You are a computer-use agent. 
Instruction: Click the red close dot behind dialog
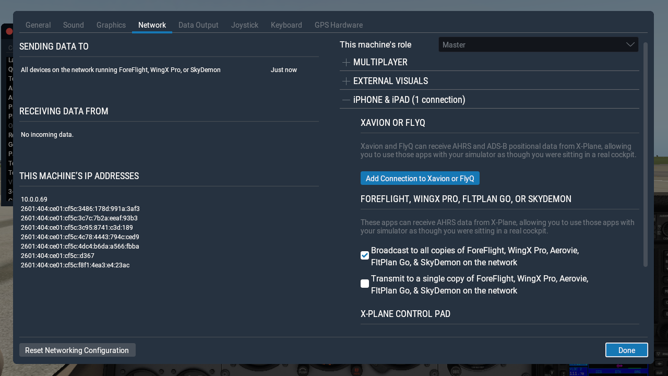9,31
